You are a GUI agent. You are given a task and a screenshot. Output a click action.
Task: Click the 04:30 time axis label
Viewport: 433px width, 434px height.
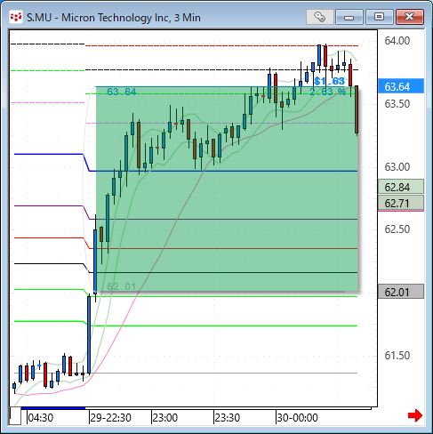click(41, 418)
